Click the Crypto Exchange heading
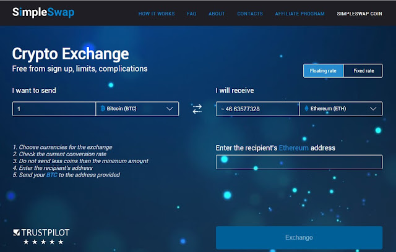This screenshot has height=252, width=396. coord(71,54)
